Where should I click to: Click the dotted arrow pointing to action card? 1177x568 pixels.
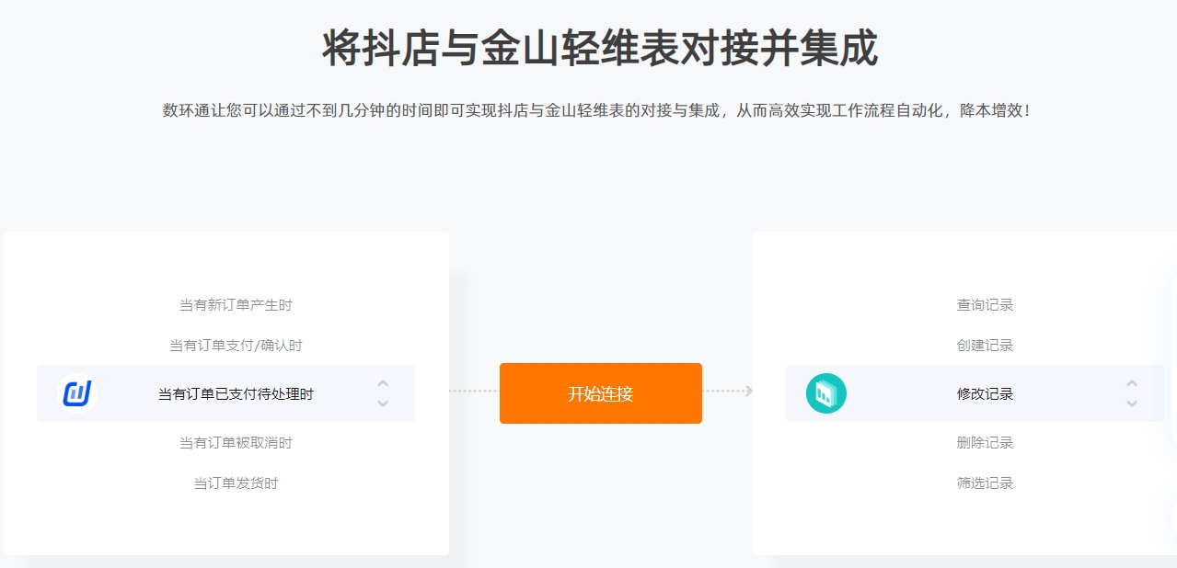coord(728,392)
